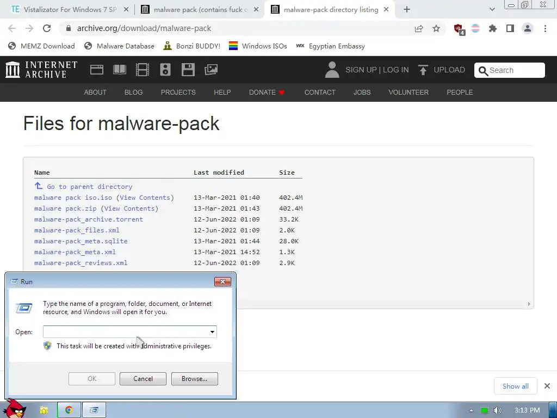Open Internet Archive Web section icon

[x=97, y=70]
